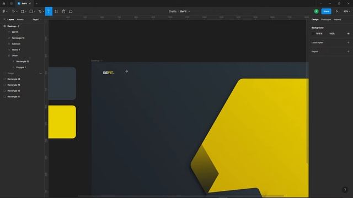
Task: Select the Pen tool
Action: (40, 11)
